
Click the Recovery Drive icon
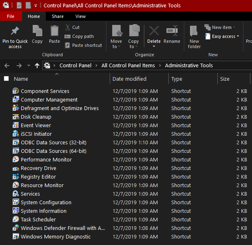point(16,168)
